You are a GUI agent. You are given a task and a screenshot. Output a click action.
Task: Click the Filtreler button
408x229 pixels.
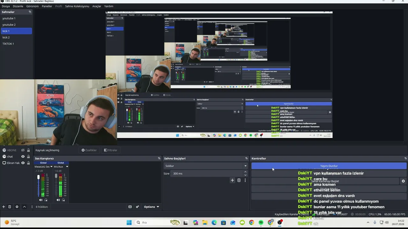111,150
